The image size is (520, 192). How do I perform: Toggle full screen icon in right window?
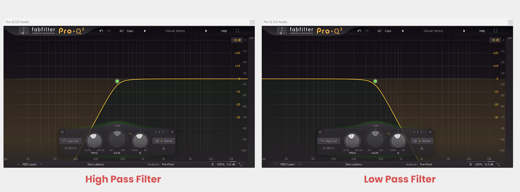coord(496,31)
